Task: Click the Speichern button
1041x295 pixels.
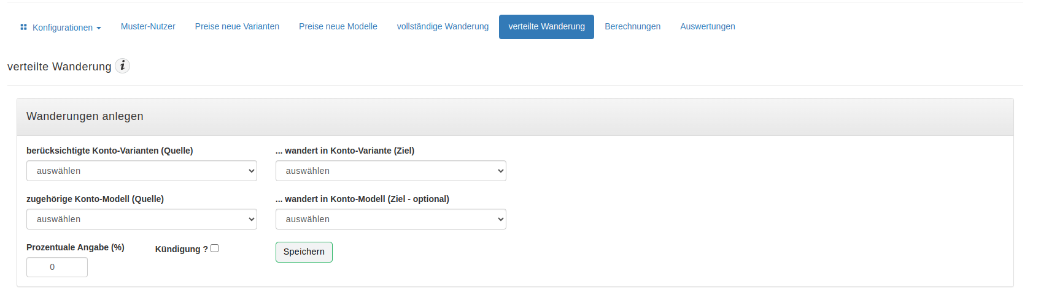Action: (x=304, y=252)
